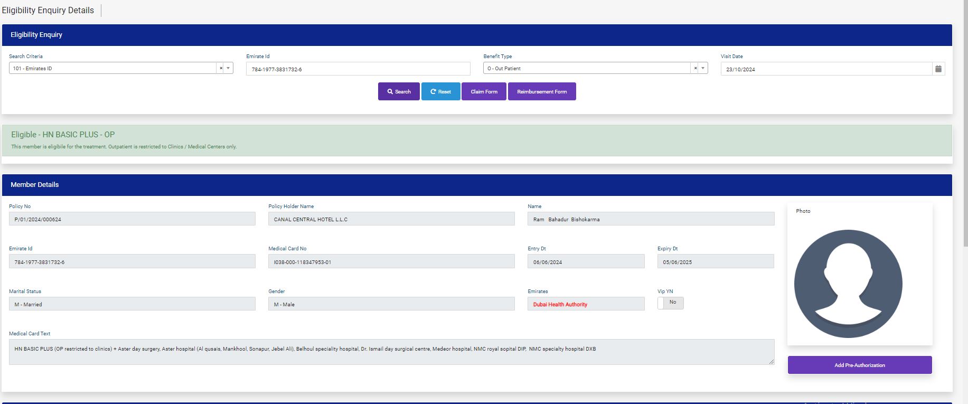This screenshot has height=404, width=968.
Task: Click the Medical Card Text area resize handle
Action: point(772,362)
